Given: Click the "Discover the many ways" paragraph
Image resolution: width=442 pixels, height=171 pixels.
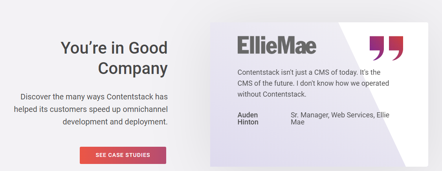Looking at the screenshot, I should (91, 109).
